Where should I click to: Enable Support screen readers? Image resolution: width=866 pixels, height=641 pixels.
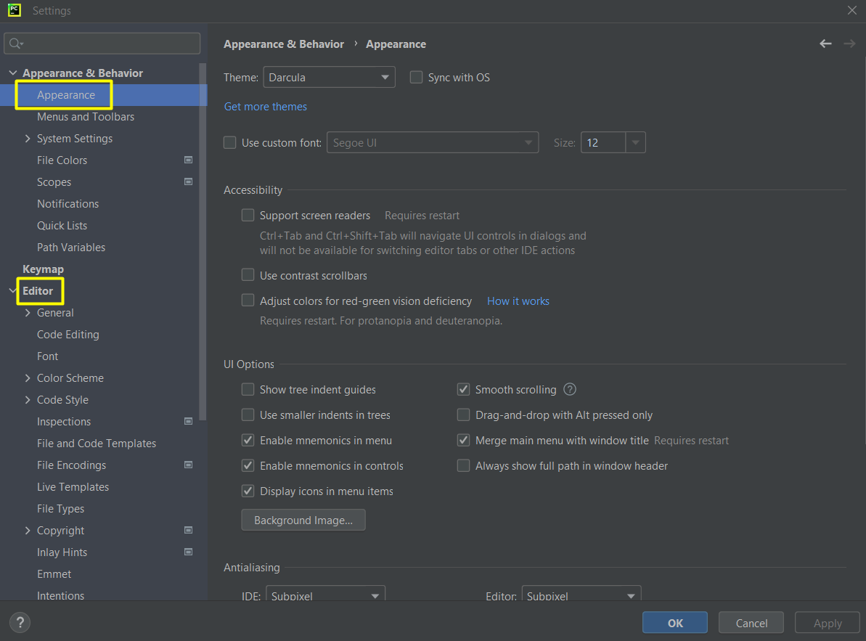point(248,216)
